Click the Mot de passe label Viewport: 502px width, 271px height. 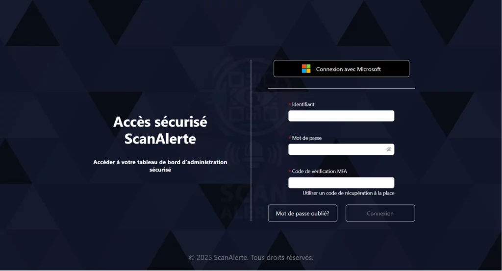point(307,138)
